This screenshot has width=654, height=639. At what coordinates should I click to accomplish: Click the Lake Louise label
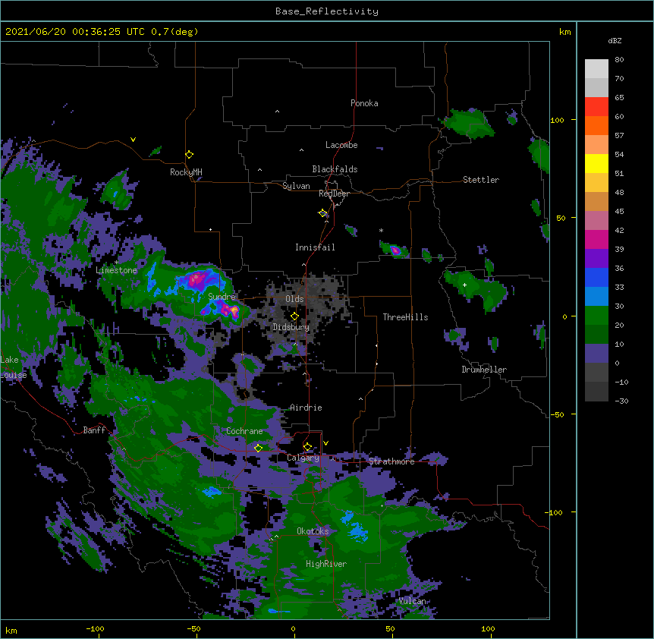14,367
